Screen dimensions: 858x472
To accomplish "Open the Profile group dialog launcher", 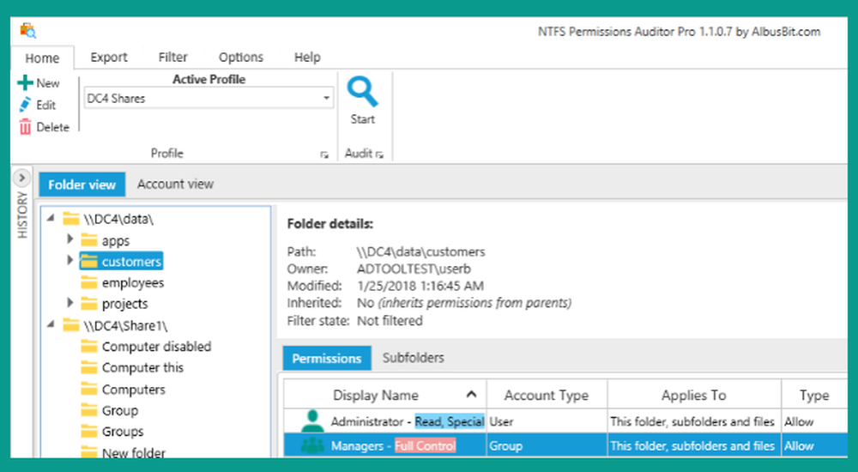I will [x=324, y=154].
